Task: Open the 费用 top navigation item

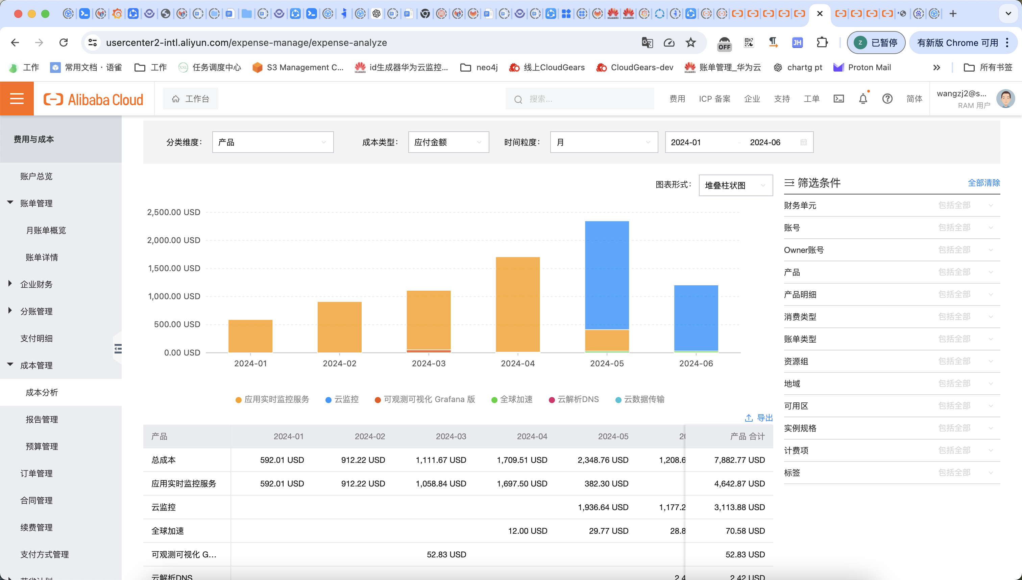Action: 677,99
